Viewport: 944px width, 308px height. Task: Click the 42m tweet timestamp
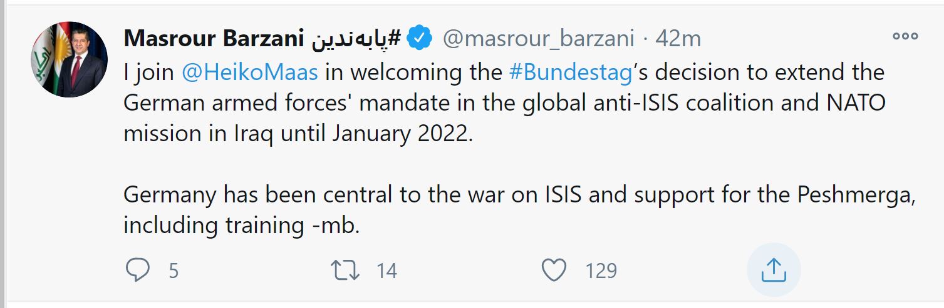pyautogui.click(x=678, y=39)
